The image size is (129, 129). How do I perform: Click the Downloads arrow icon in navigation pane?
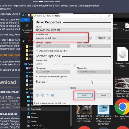(29, 109)
